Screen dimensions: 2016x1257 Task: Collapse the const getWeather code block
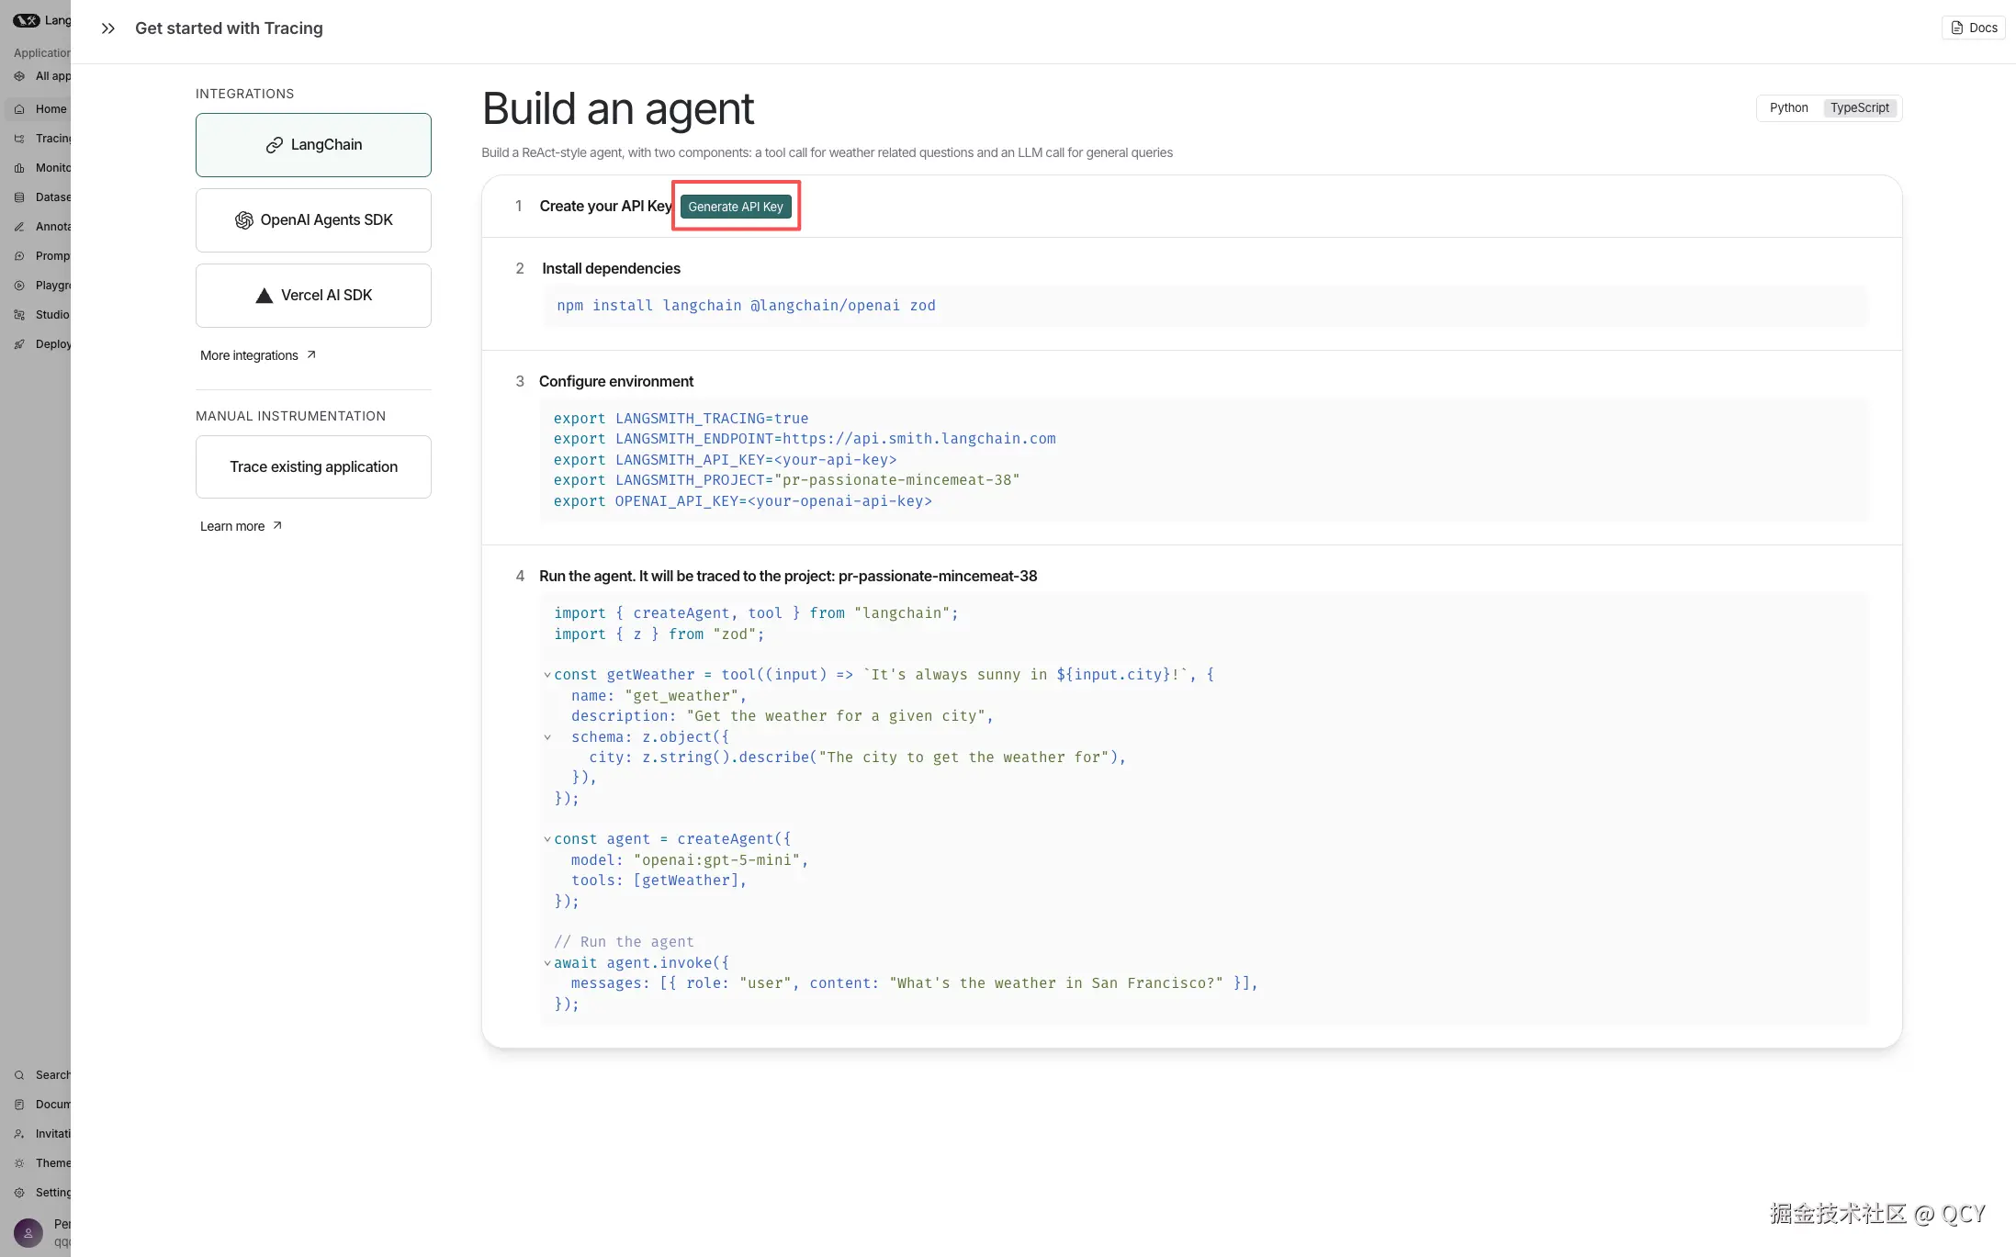click(x=547, y=675)
